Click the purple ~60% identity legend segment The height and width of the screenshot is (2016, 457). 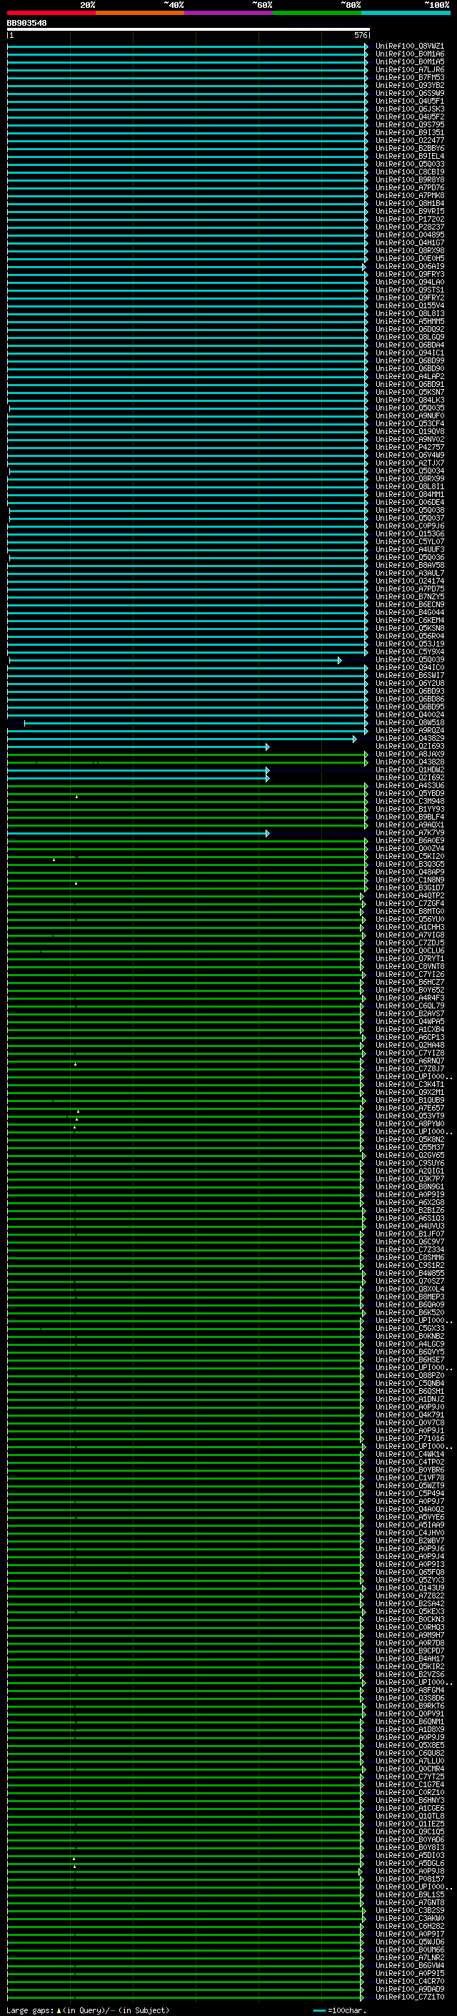click(x=228, y=13)
